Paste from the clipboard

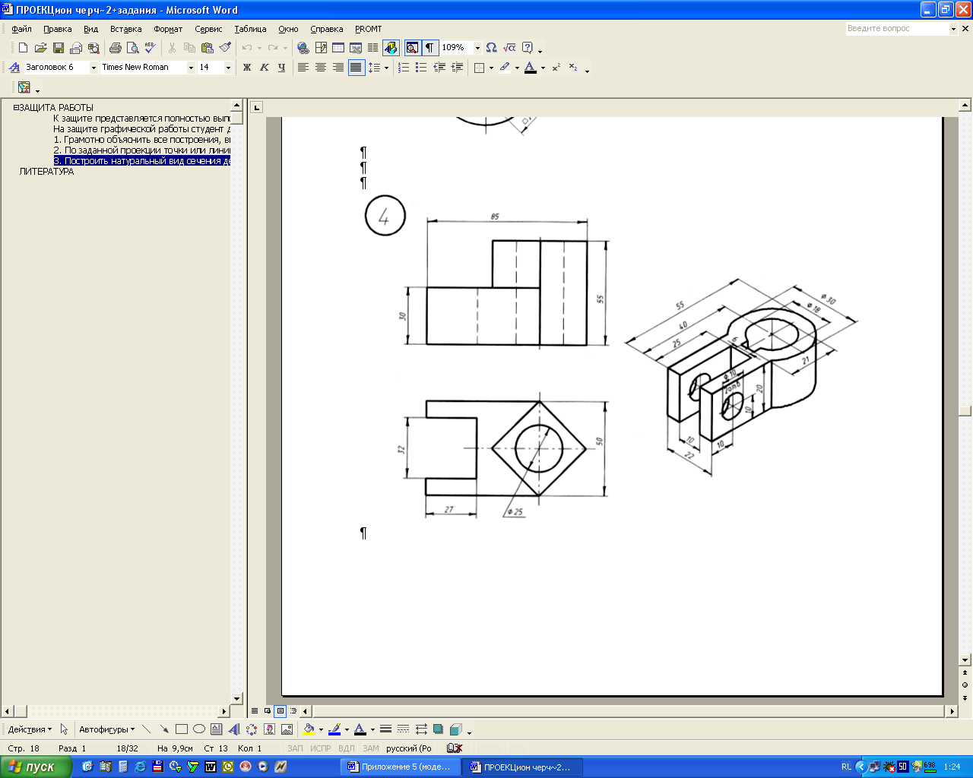208,48
